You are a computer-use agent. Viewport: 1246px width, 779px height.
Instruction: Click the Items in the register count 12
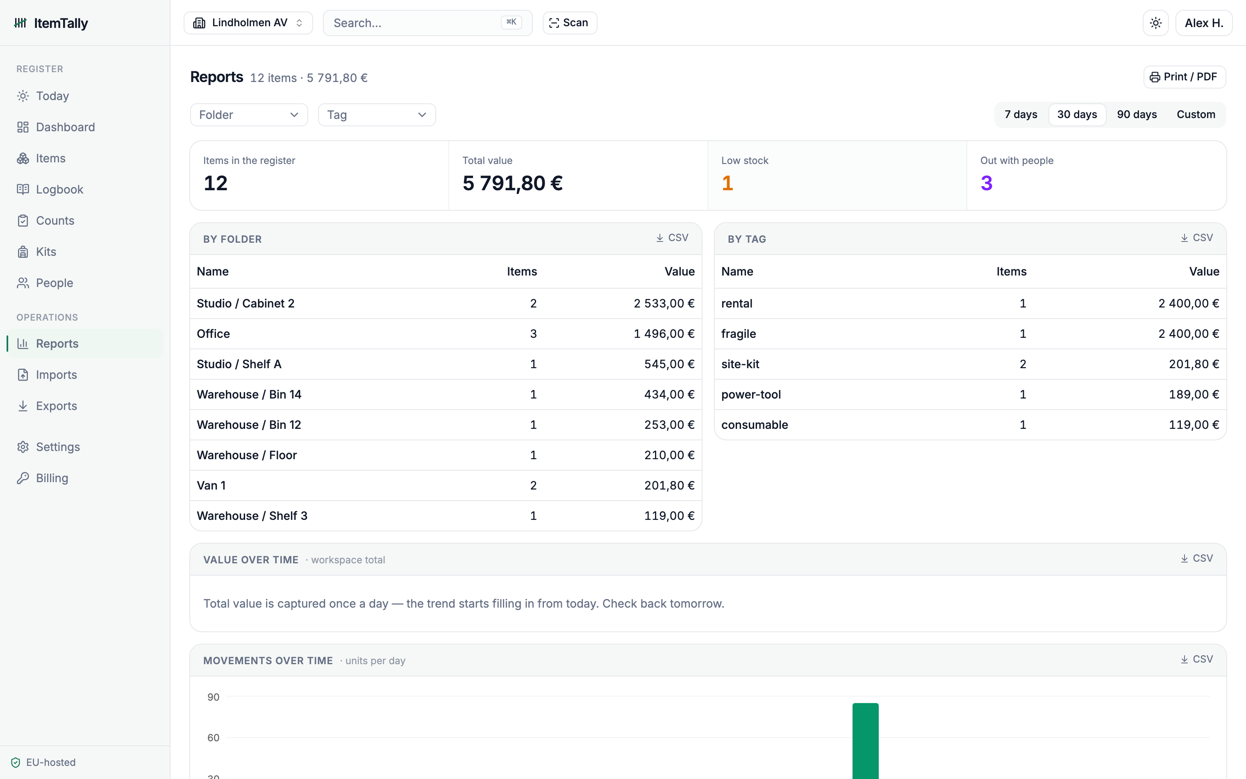click(x=215, y=183)
